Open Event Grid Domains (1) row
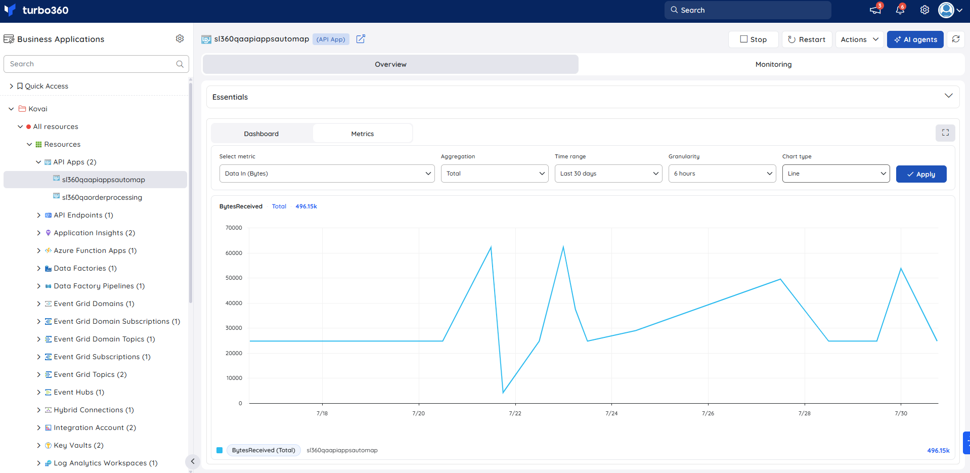Image resolution: width=970 pixels, height=473 pixels. pyautogui.click(x=94, y=304)
